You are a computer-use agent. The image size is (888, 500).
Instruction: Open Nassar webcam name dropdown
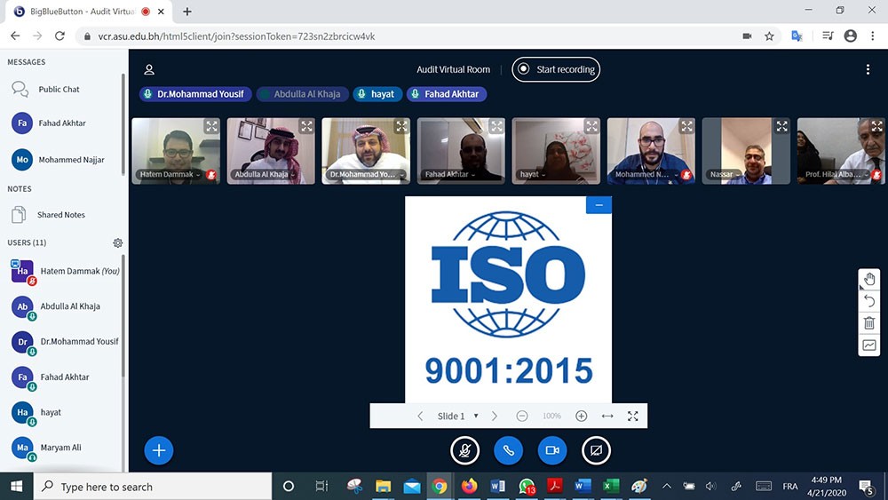coord(725,174)
